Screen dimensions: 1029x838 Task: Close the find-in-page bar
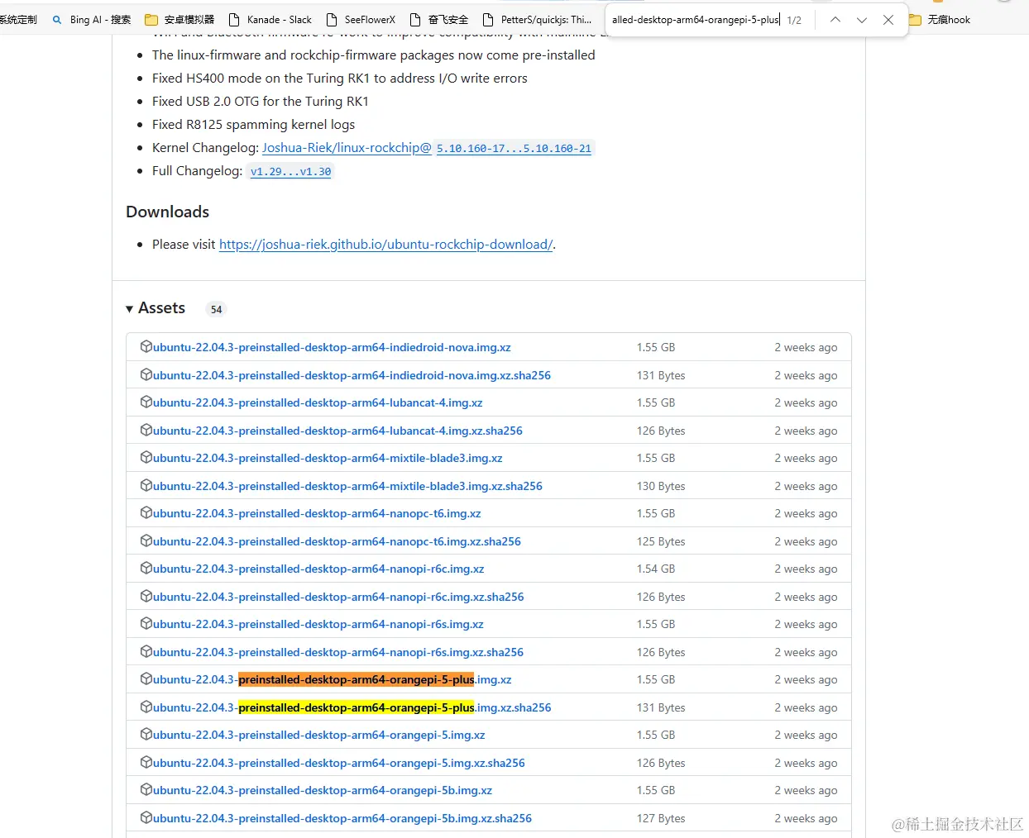(888, 20)
